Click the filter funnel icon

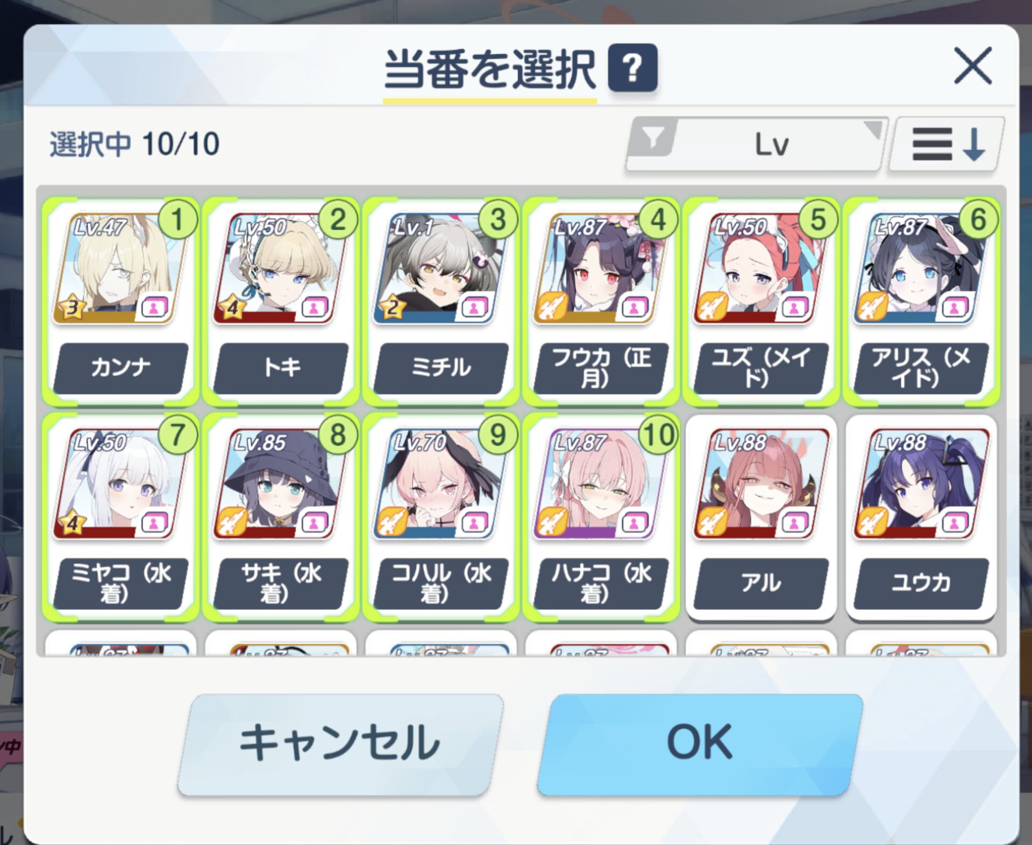653,139
